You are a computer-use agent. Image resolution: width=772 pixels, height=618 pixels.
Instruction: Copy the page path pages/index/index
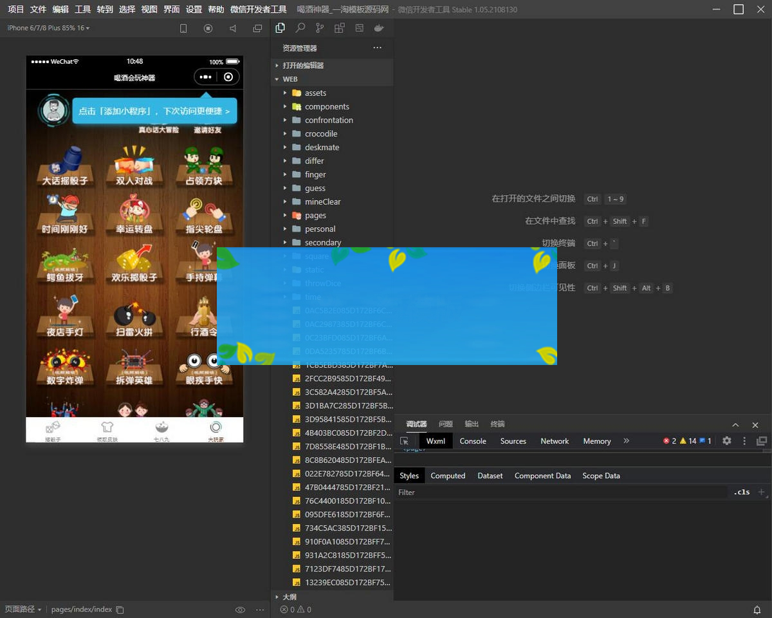click(120, 610)
